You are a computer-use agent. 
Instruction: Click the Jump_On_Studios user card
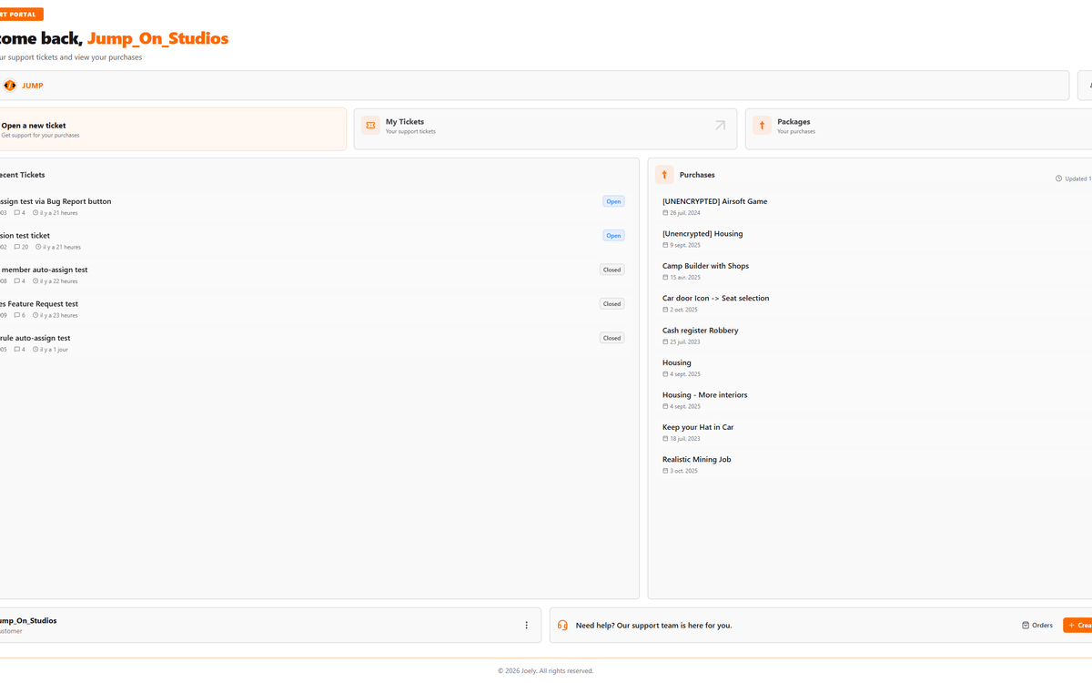269,626
